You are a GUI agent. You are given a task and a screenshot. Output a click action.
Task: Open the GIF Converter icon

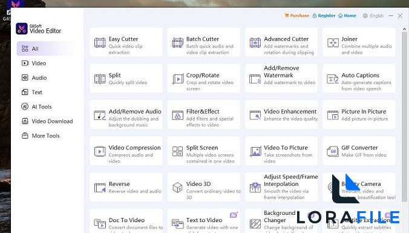pos(333,151)
